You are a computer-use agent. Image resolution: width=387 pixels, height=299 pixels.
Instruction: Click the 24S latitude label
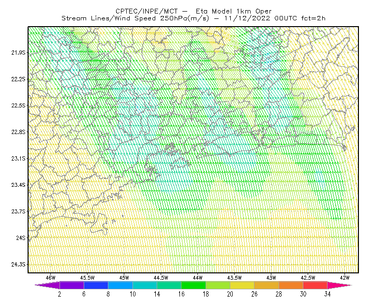click(x=21, y=238)
